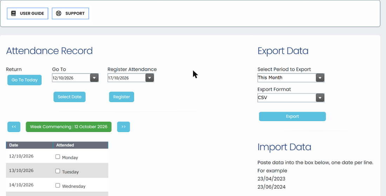Open the Support button
The width and height of the screenshot is (386, 196).
(71, 14)
